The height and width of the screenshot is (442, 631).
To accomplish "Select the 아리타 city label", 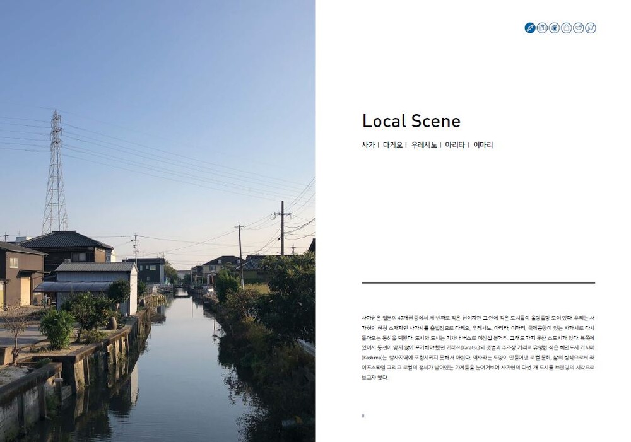I will 455,145.
